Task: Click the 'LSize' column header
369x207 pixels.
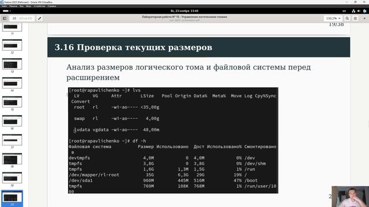Action: (147, 96)
